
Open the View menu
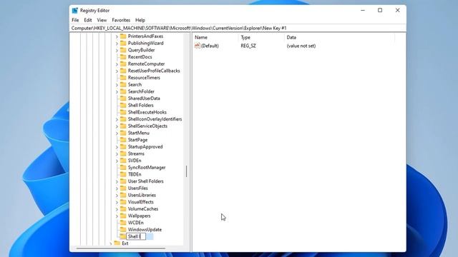pyautogui.click(x=102, y=20)
